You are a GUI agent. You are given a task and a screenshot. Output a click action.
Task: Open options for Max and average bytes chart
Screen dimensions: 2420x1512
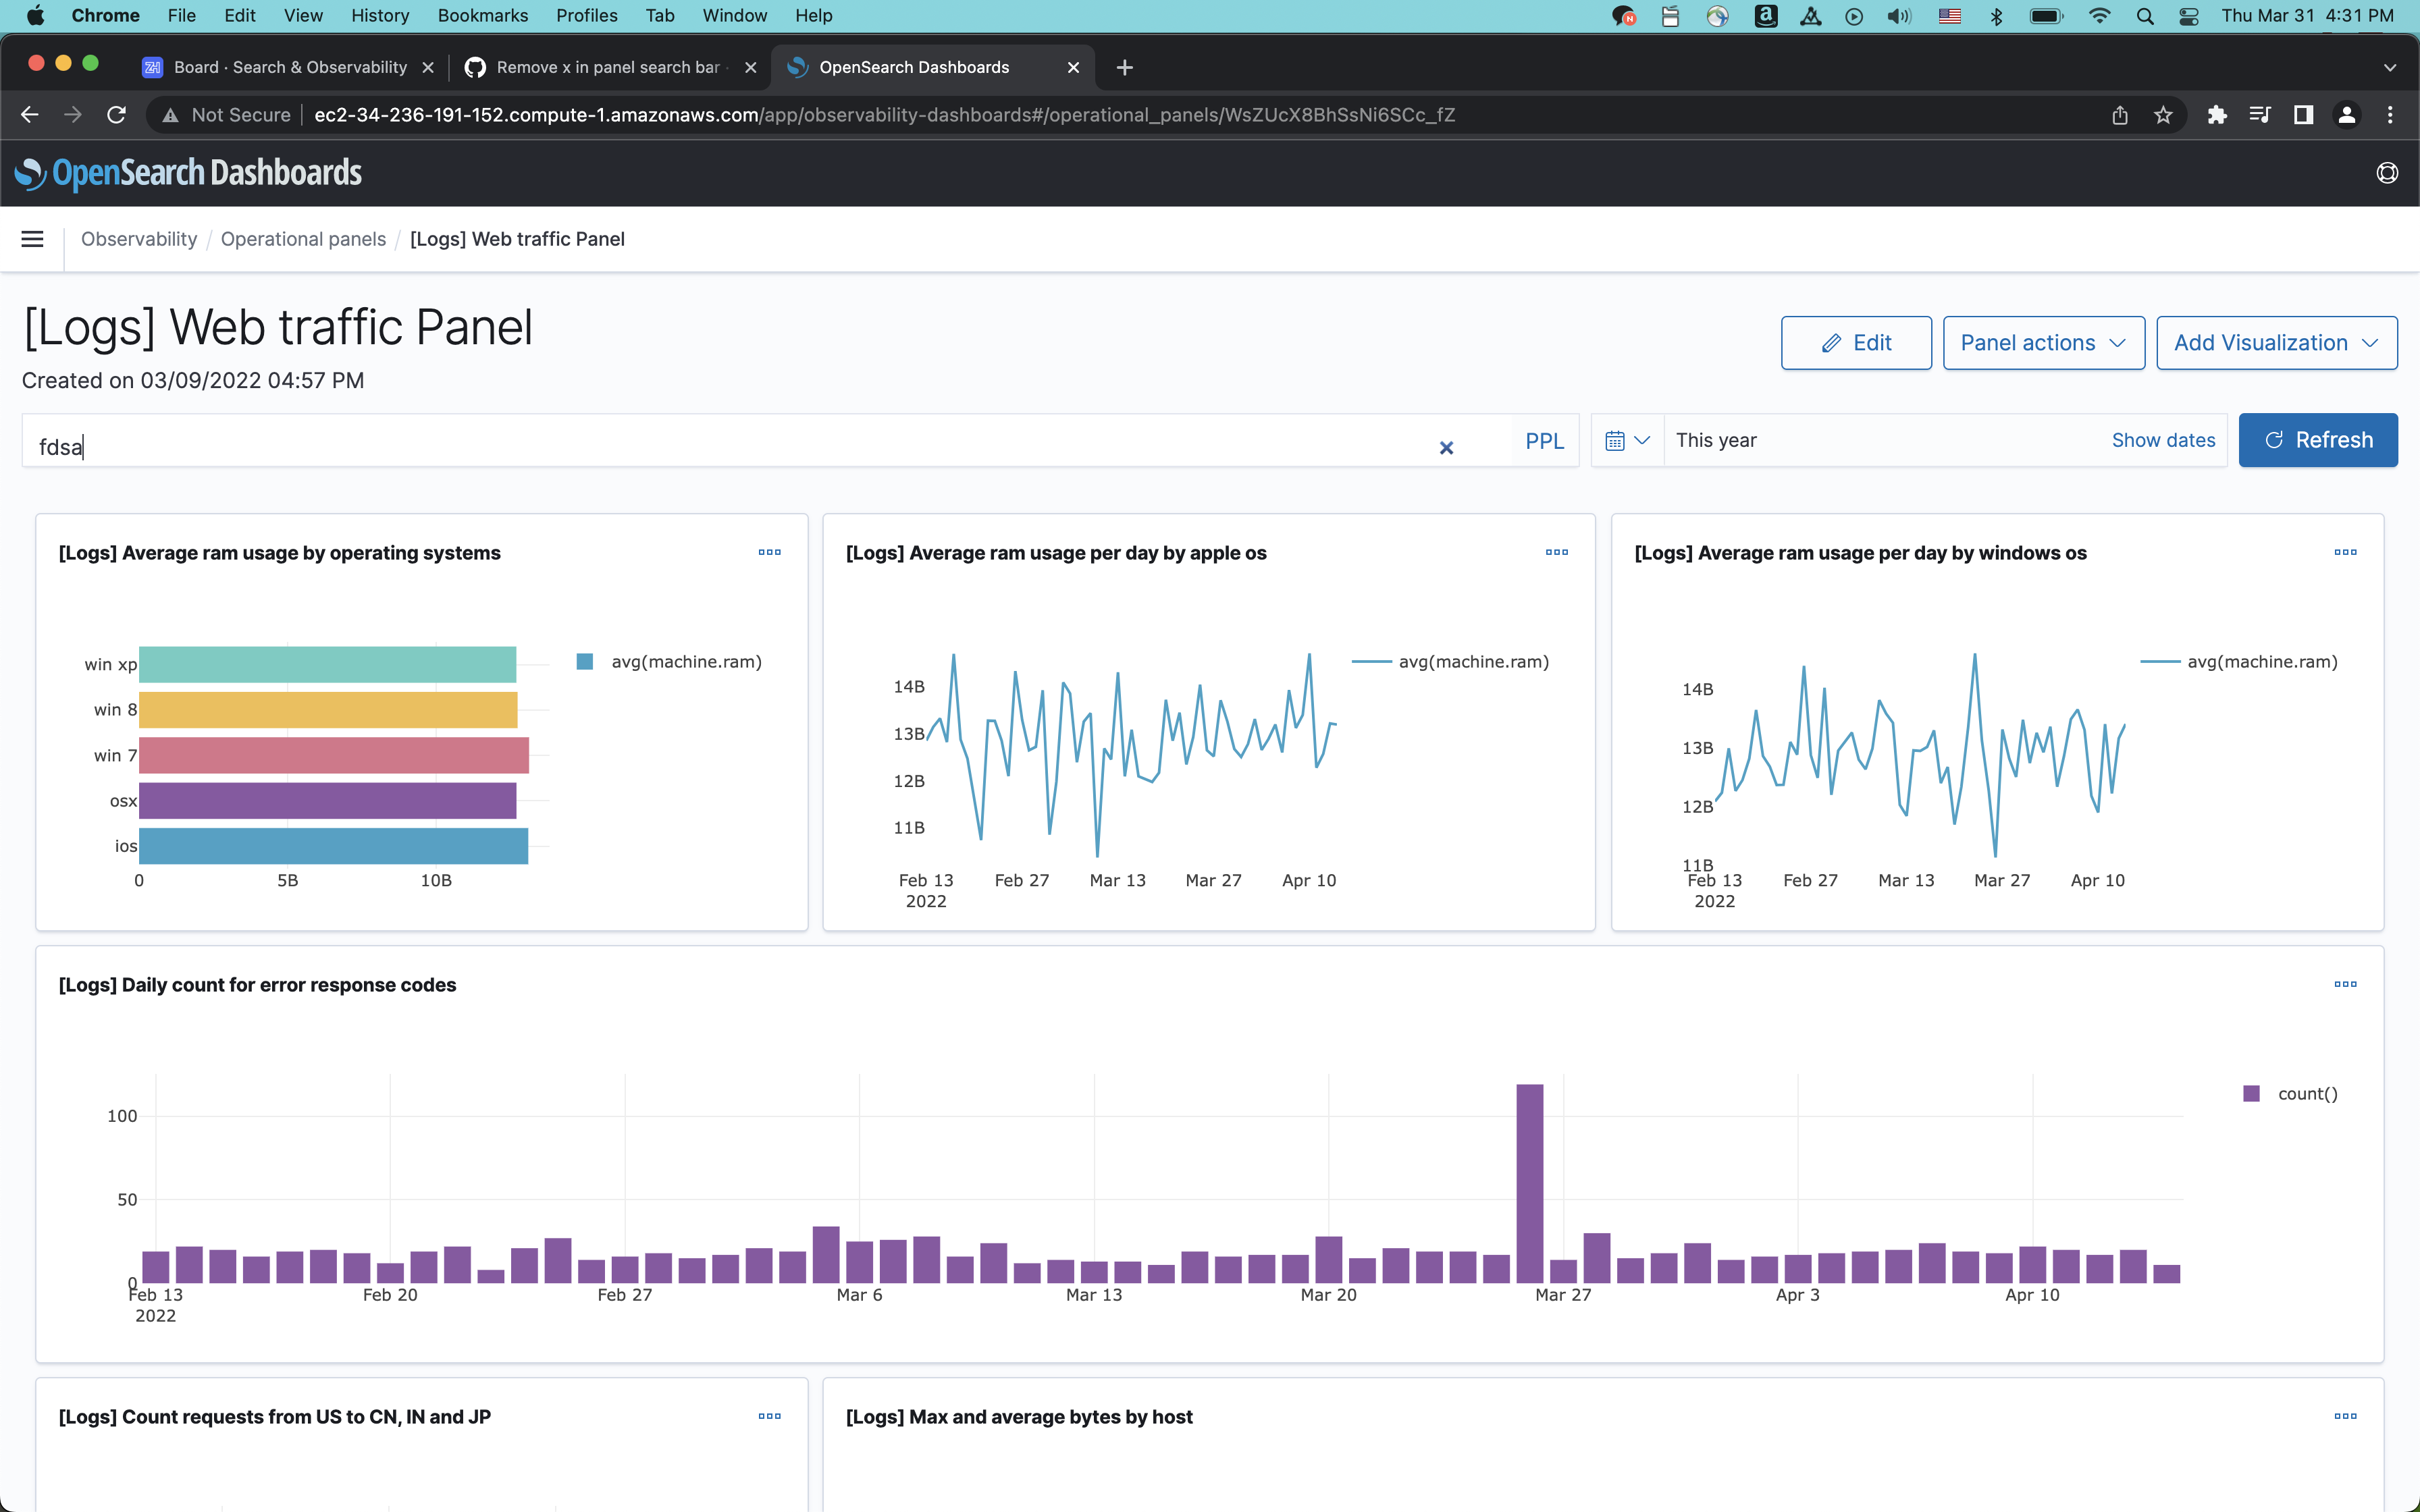click(x=2345, y=1416)
